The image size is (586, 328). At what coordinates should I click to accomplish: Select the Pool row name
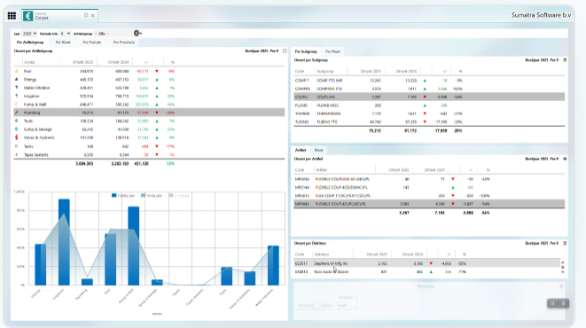tap(27, 71)
